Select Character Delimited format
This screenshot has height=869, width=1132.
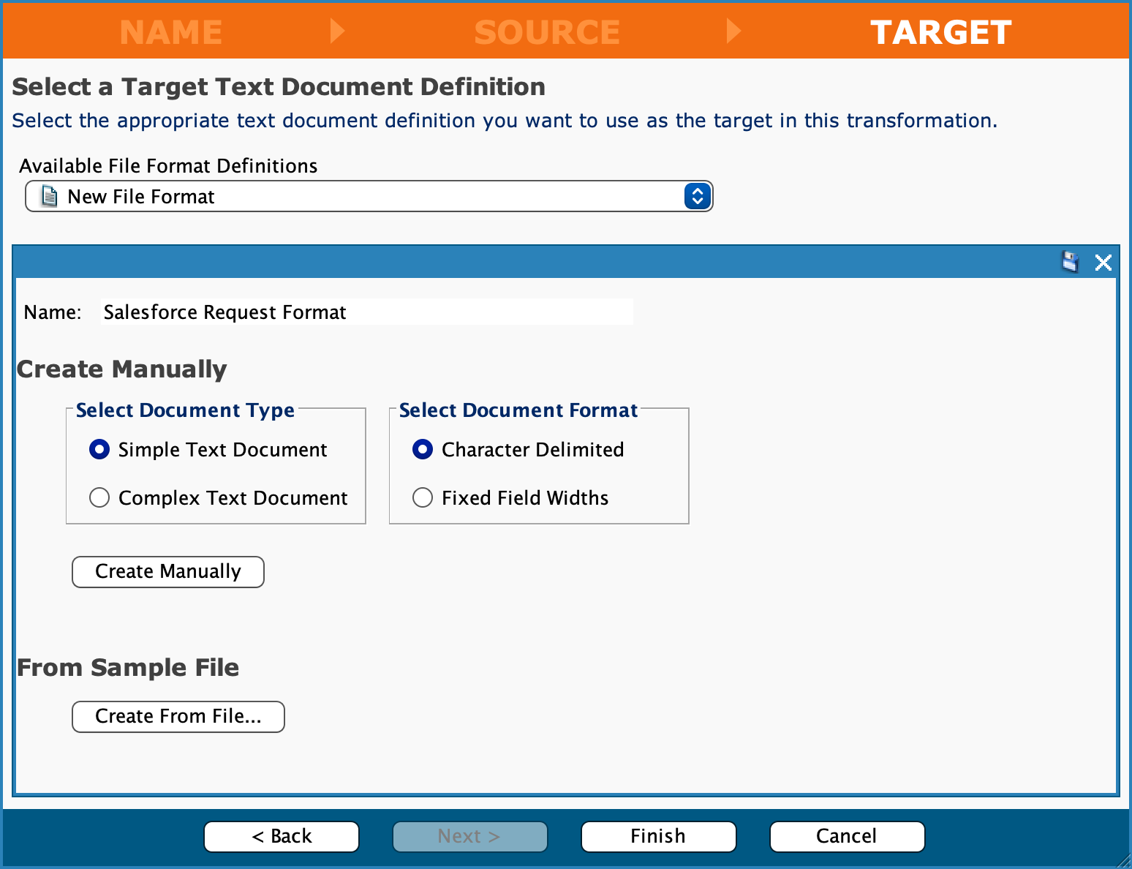(x=423, y=449)
